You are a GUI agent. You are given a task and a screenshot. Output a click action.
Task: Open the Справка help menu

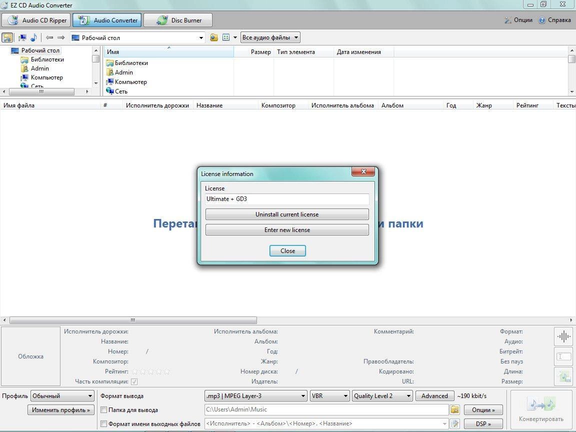(x=554, y=20)
